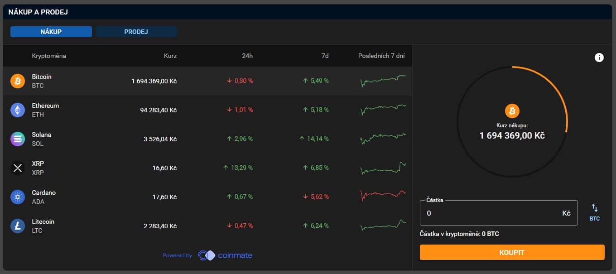
Task: Switch to the NÁKUP tab
Action: tap(51, 32)
